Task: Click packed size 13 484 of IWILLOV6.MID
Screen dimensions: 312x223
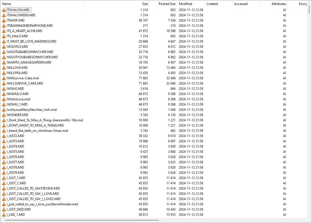Action: tap(171, 68)
